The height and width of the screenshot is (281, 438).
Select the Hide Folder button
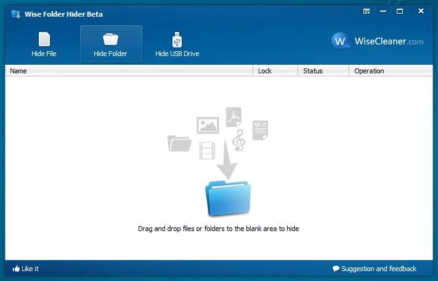(111, 44)
